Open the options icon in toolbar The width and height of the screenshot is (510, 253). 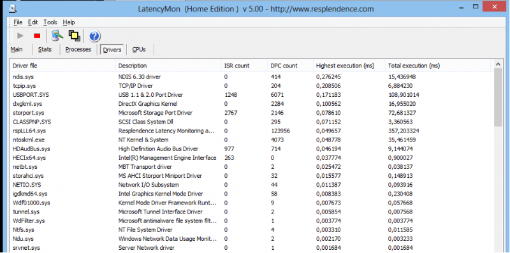(57, 36)
